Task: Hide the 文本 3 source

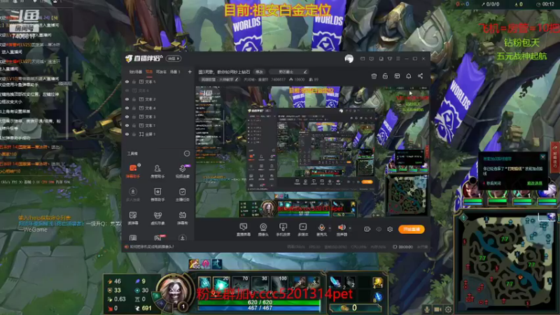Action: [x=127, y=117]
